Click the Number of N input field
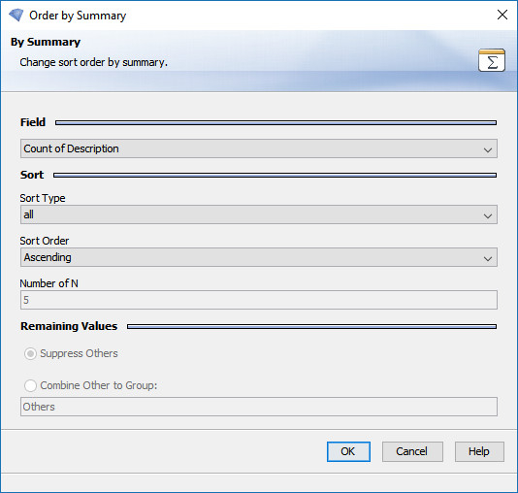 tap(259, 300)
